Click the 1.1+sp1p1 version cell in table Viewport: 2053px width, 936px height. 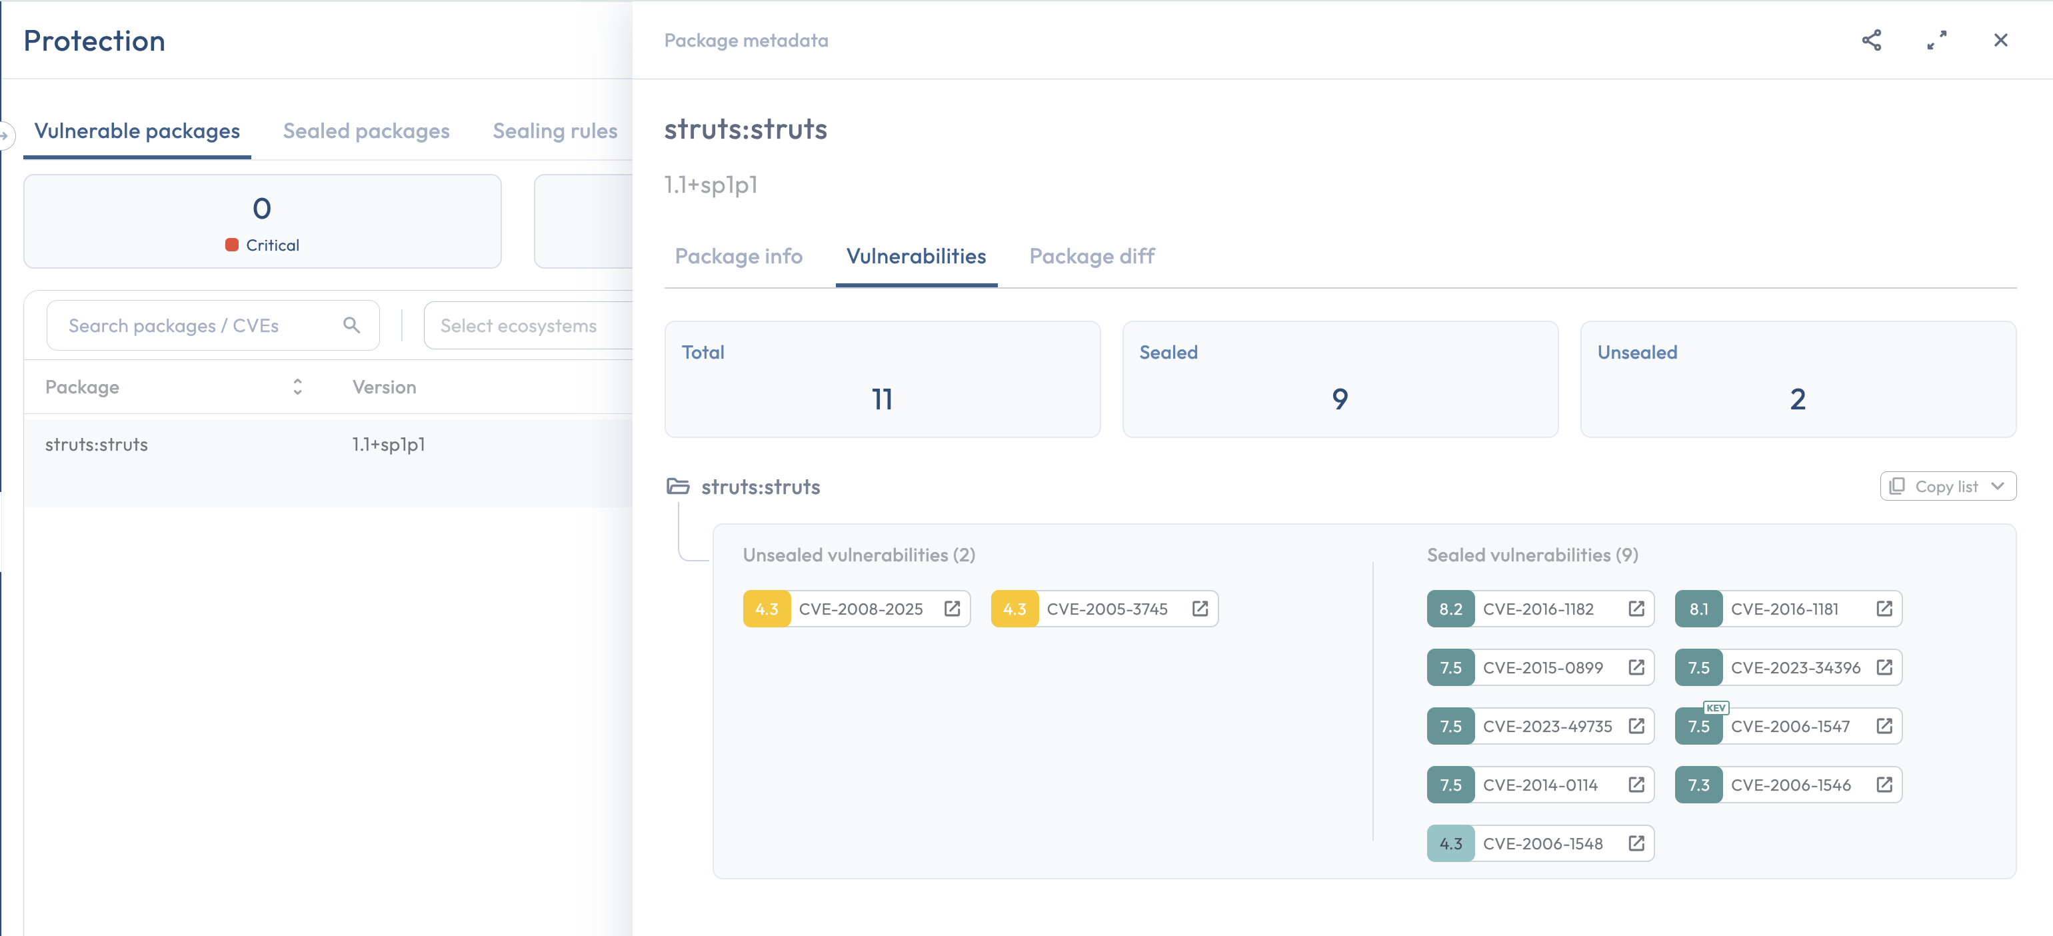(388, 445)
